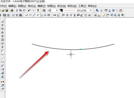Viewport: 134px width, 98px height.
Task: Click the Save file floppy disk icon
Action: (x=7, y=10)
